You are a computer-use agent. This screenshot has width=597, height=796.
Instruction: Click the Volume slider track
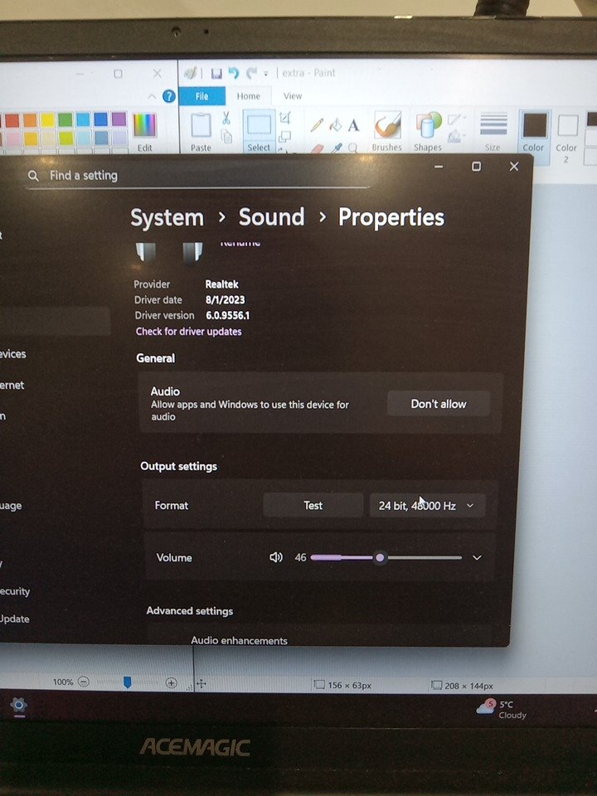(423, 557)
